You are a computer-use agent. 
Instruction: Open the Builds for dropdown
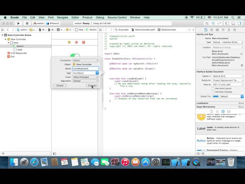(228, 80)
